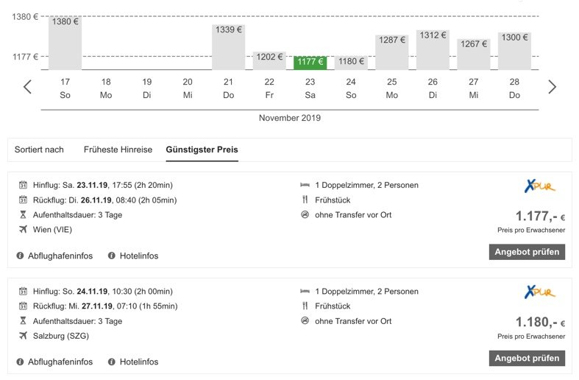Click the next dates right arrow
Image resolution: width=579 pixels, height=380 pixels.
[552, 87]
